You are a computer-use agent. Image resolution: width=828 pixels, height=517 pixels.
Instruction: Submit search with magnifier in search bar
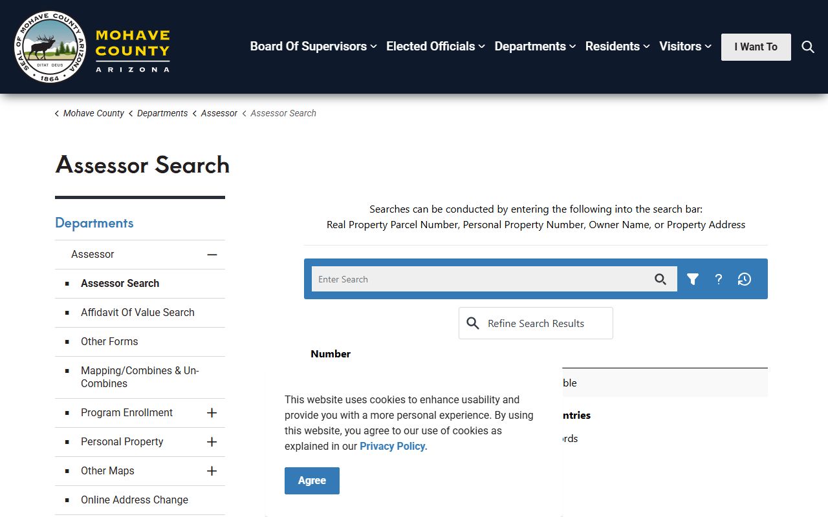tap(660, 279)
